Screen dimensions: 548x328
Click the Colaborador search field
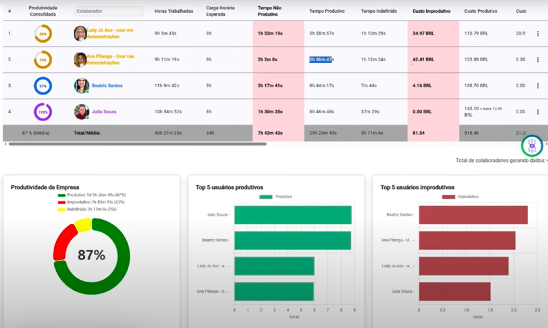pos(109,11)
